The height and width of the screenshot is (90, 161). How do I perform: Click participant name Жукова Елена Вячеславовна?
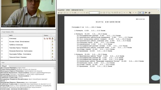[19, 41]
